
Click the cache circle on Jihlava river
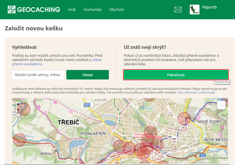[20, 140]
